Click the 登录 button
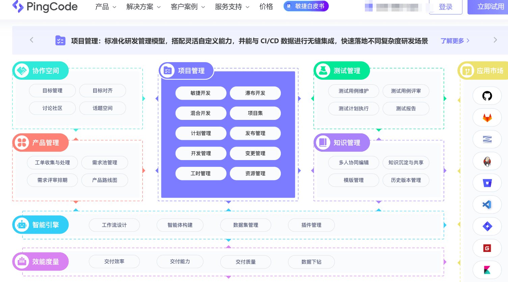 446,7
